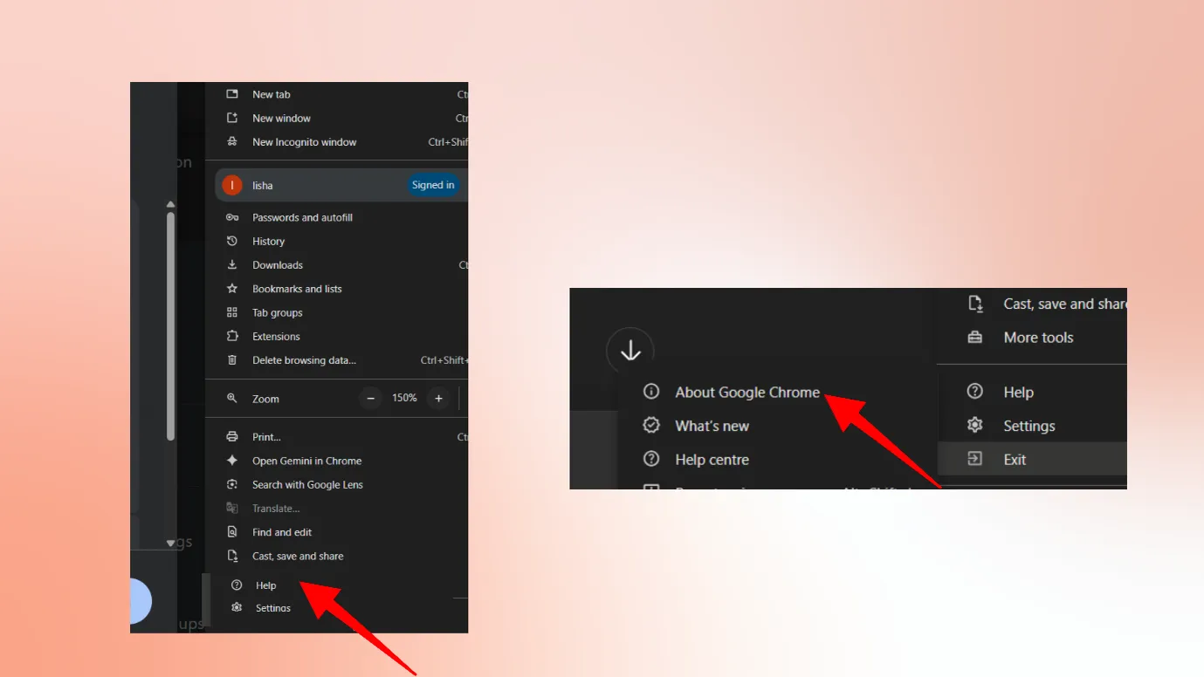Click the Bookmarks star icon
This screenshot has width=1204, height=677.
point(232,289)
